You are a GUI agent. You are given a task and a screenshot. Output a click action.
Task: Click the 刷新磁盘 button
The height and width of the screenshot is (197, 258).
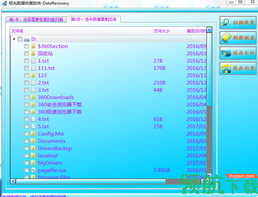pos(238,38)
